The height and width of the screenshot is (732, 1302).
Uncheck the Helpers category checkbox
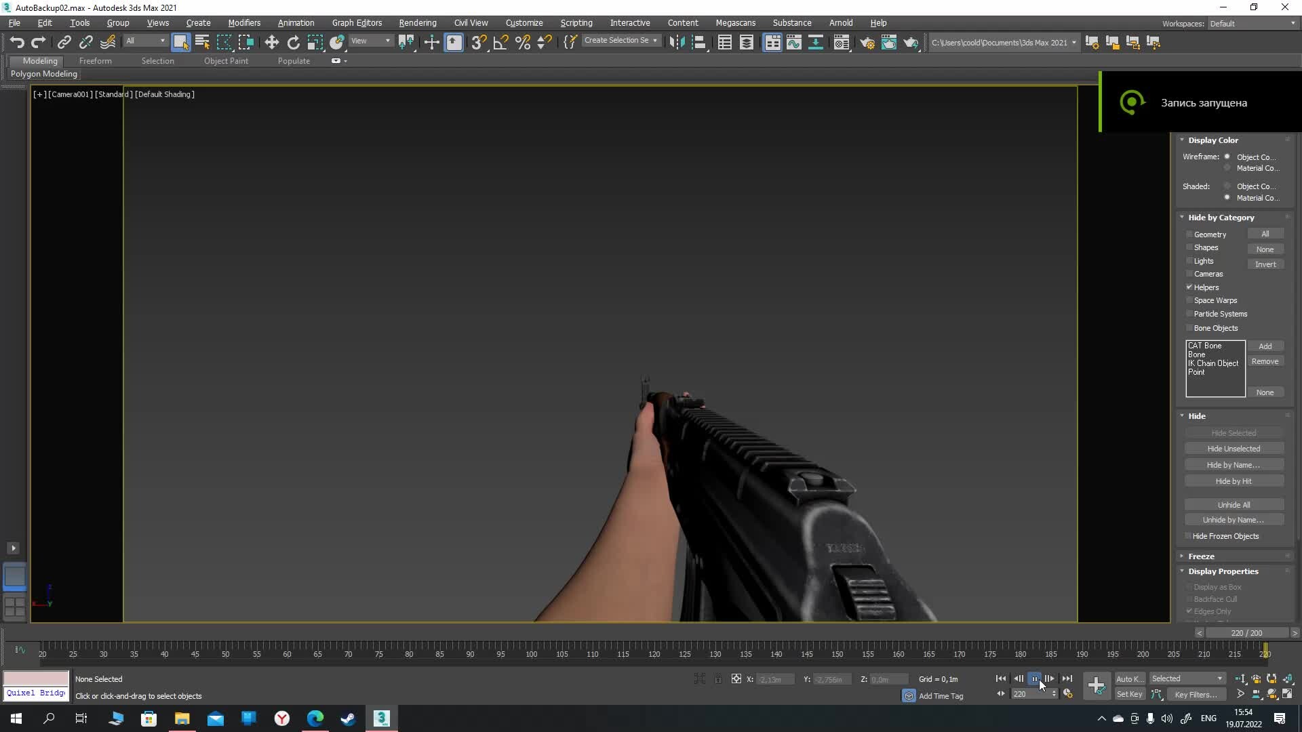pos(1189,287)
